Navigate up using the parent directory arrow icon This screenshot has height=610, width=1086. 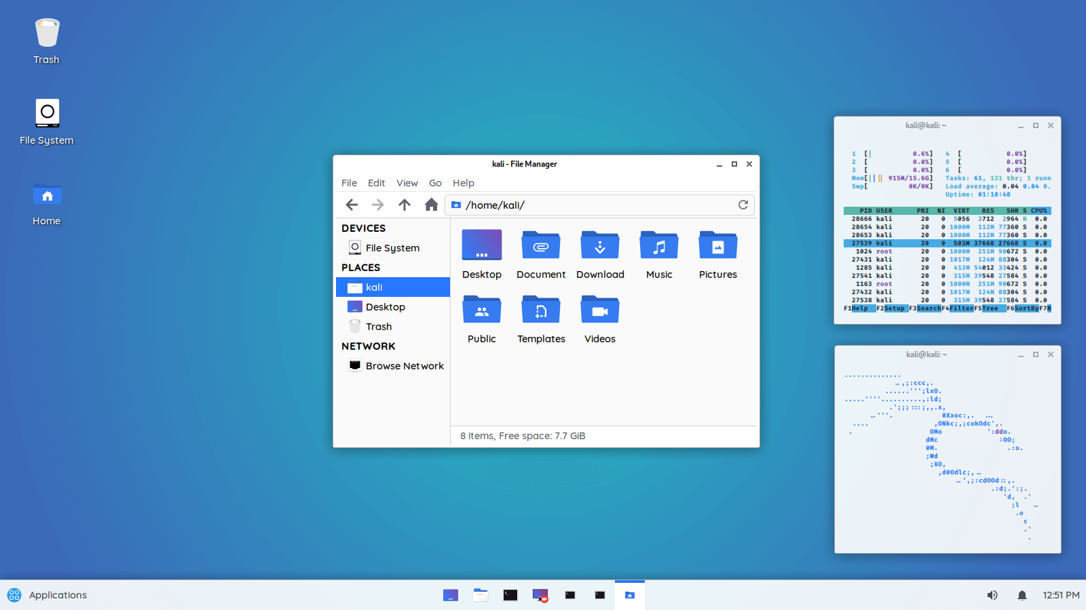404,205
